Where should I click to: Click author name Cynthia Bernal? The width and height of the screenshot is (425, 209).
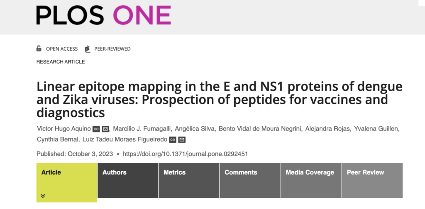tap(57, 140)
